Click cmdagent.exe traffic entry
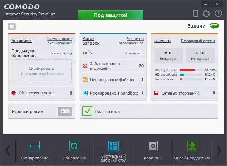Screen dimensions: 227x166 pyautogui.click(x=166, y=70)
